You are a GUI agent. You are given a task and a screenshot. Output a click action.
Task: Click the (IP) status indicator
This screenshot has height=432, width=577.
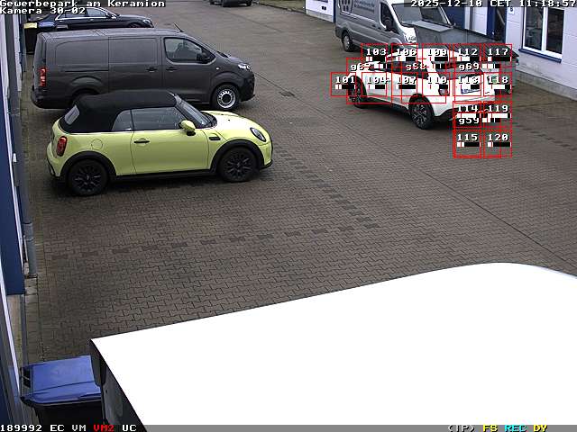pos(461,427)
